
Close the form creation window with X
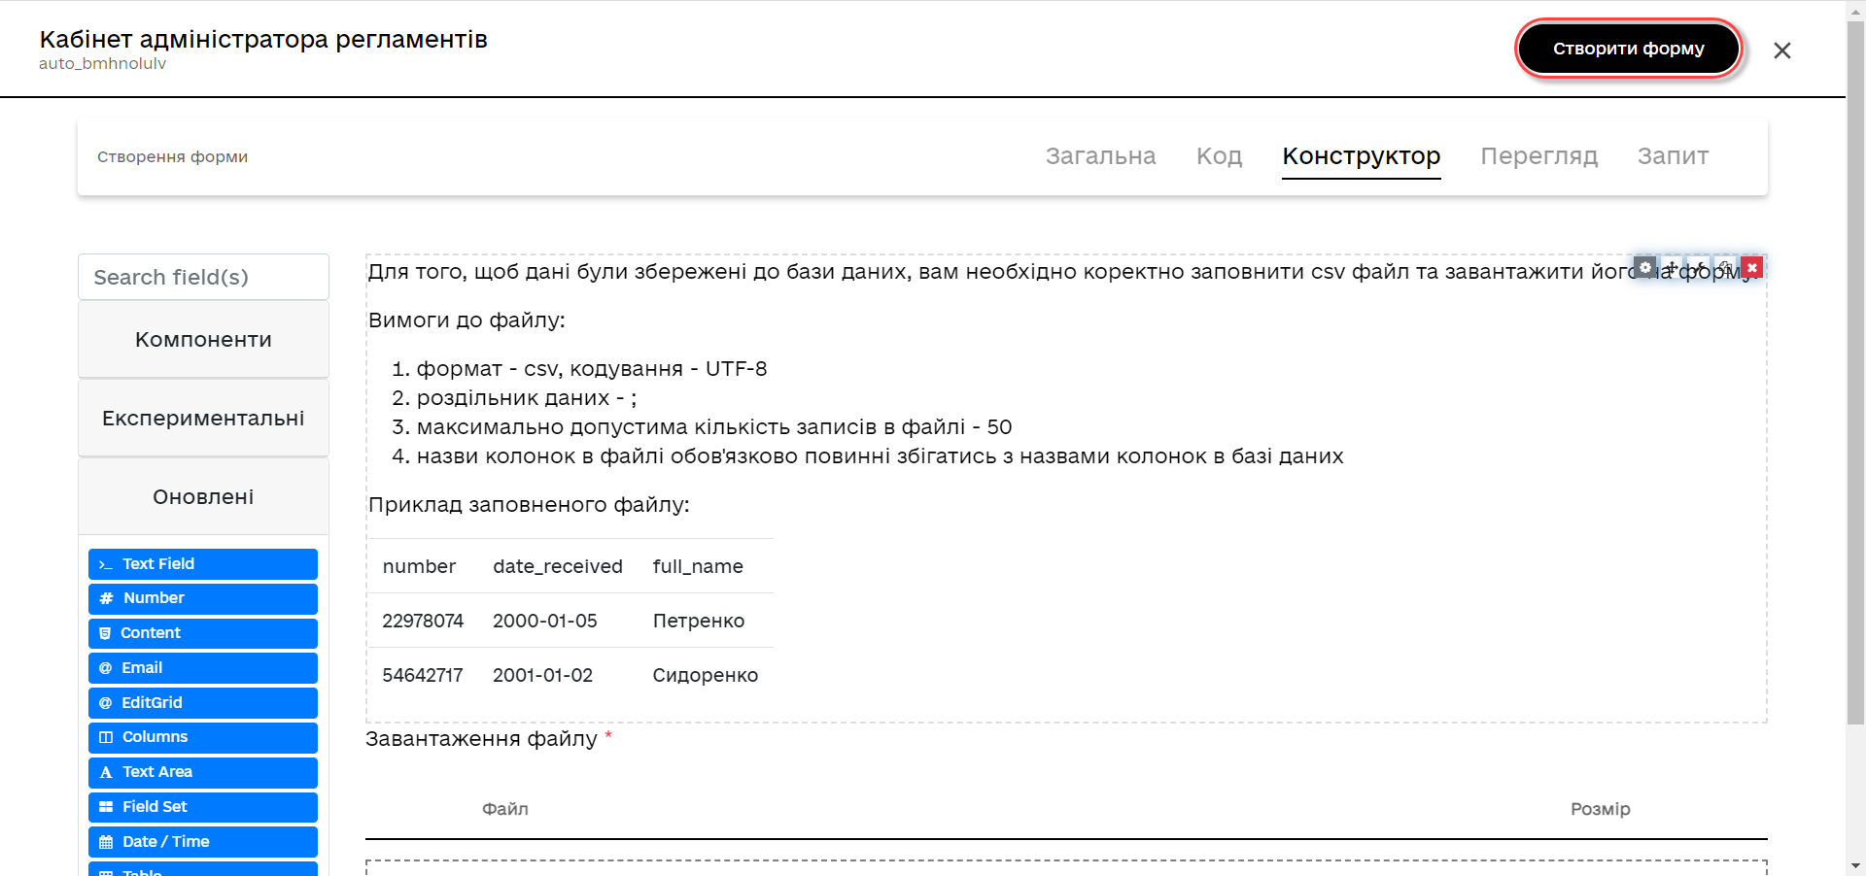(x=1781, y=51)
